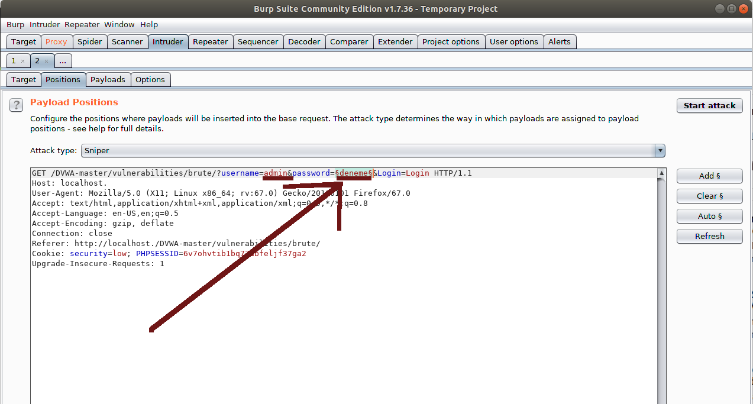Click the Connection: close header line

72,234
